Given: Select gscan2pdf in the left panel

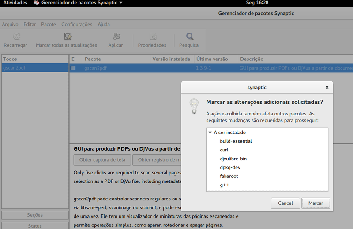Looking at the screenshot, I should pos(13,68).
